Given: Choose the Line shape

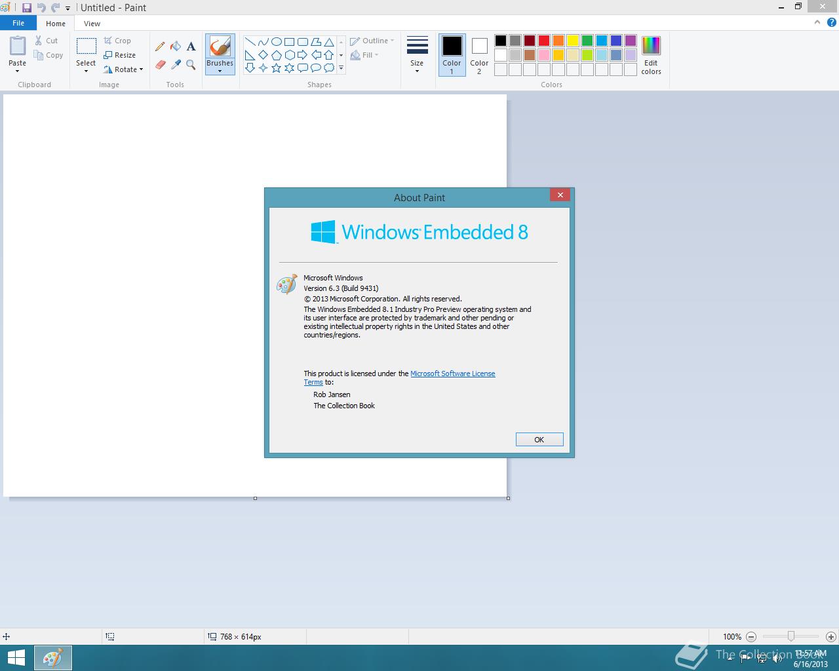Looking at the screenshot, I should click(250, 42).
